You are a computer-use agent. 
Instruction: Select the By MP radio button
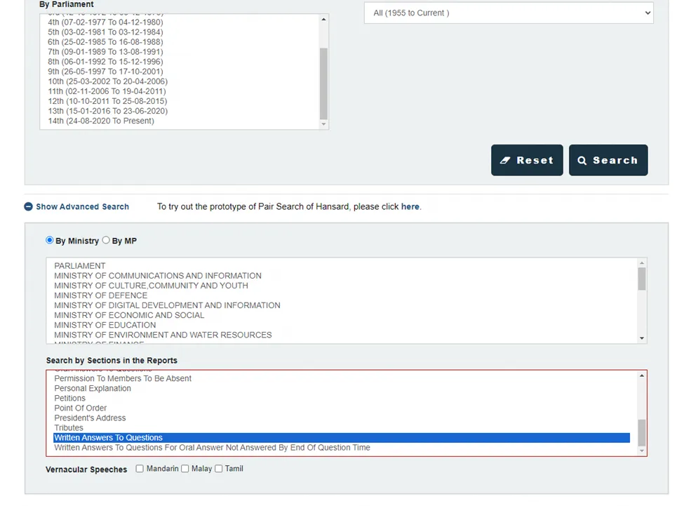click(106, 240)
